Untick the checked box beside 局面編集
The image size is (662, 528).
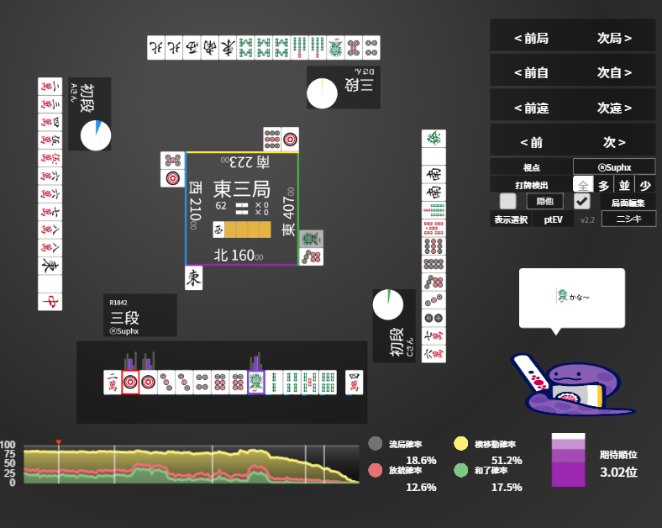(582, 201)
